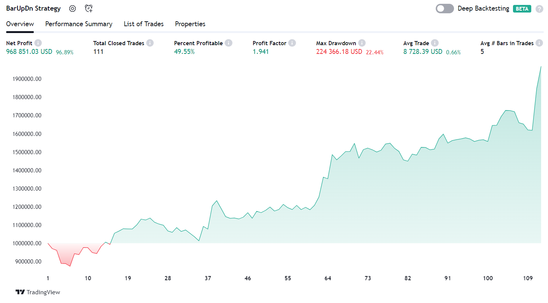Click the BarUpDn Strategy title

(x=33, y=8)
